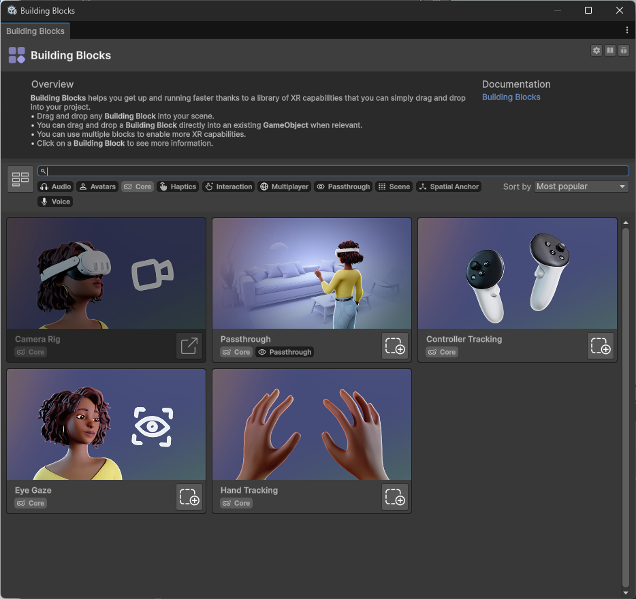Click the Core tag on Camera Rig card

(x=31, y=352)
